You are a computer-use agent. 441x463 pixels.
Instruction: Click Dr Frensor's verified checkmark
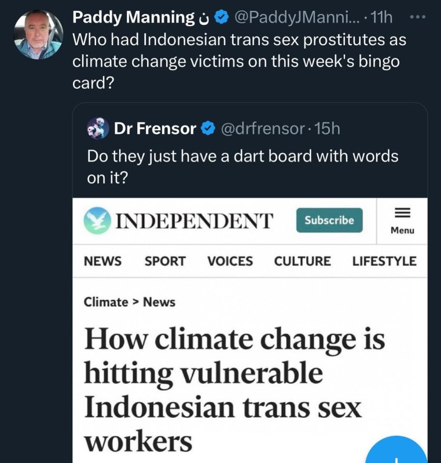(x=208, y=128)
